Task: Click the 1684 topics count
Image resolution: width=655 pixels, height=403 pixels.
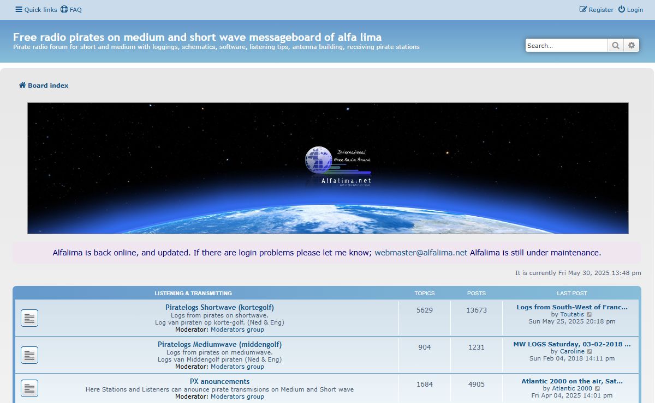Action: [425, 384]
